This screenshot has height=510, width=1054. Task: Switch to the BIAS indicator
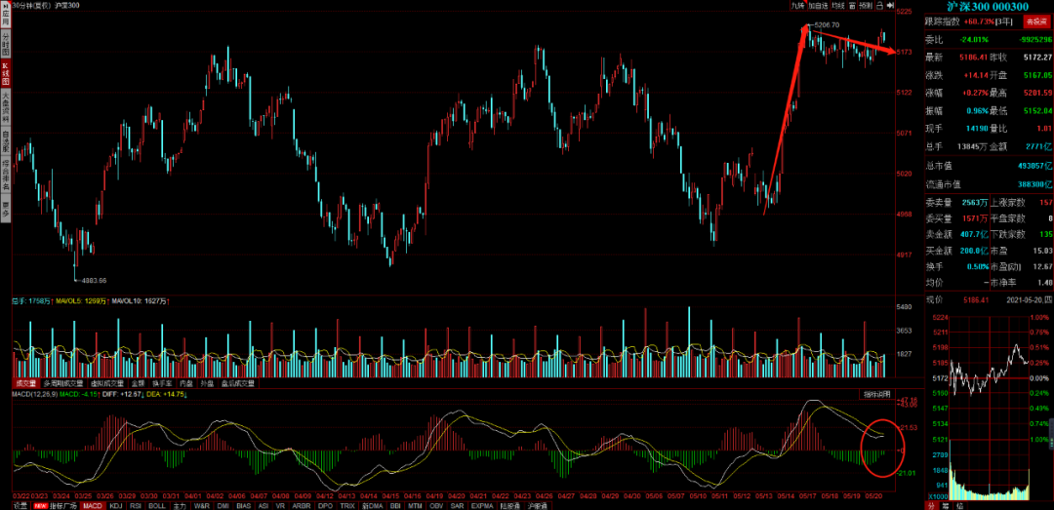244,505
